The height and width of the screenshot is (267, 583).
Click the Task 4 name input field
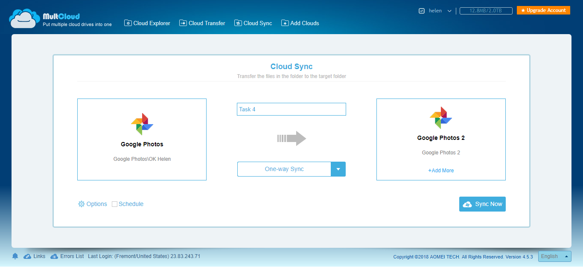point(291,110)
